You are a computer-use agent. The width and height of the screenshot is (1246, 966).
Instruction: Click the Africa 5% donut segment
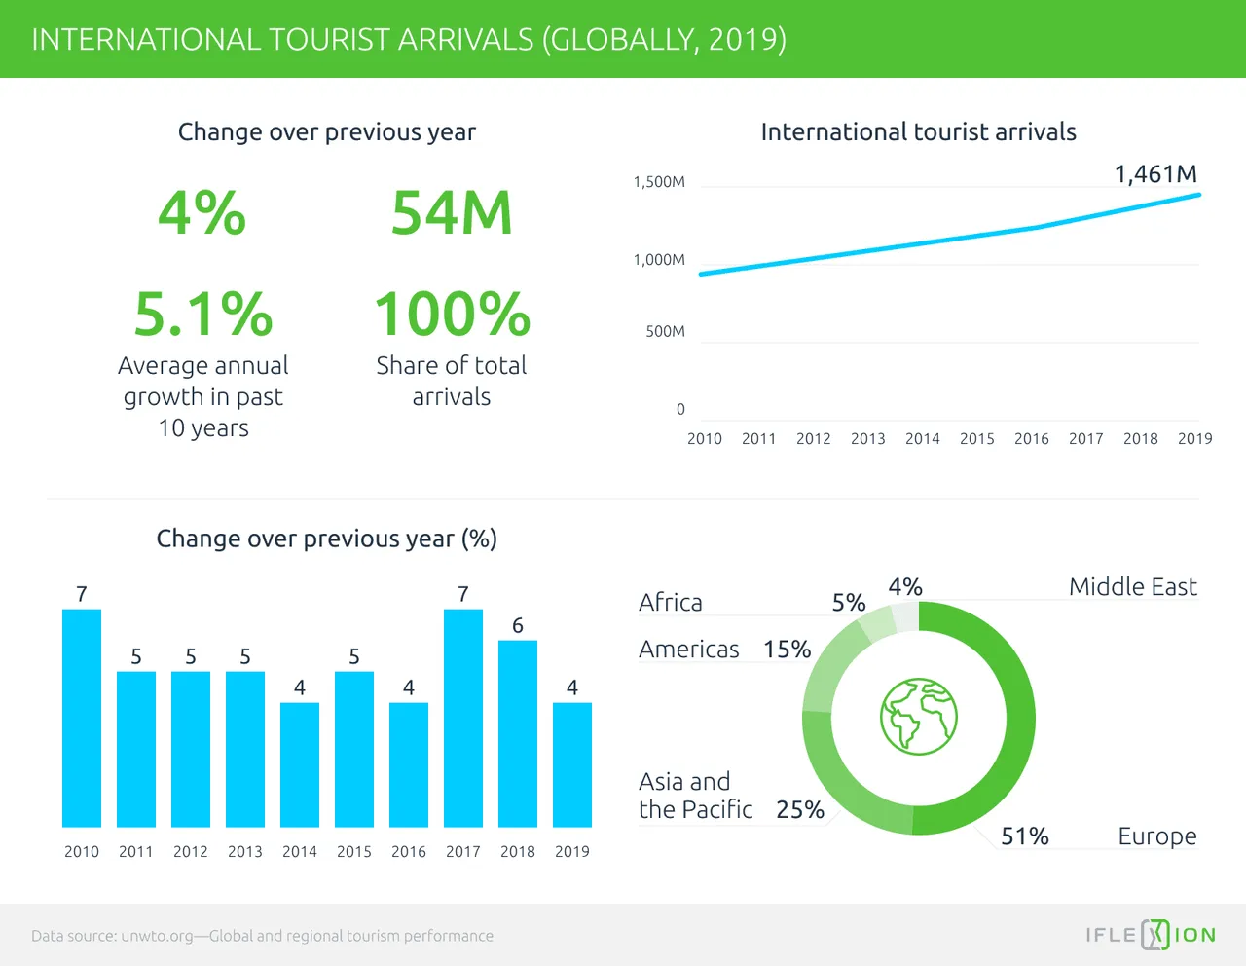[x=877, y=623]
